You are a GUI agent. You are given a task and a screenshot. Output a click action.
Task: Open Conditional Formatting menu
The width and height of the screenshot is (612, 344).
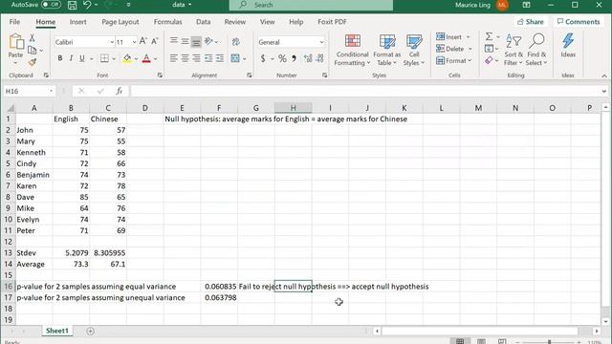tap(353, 50)
